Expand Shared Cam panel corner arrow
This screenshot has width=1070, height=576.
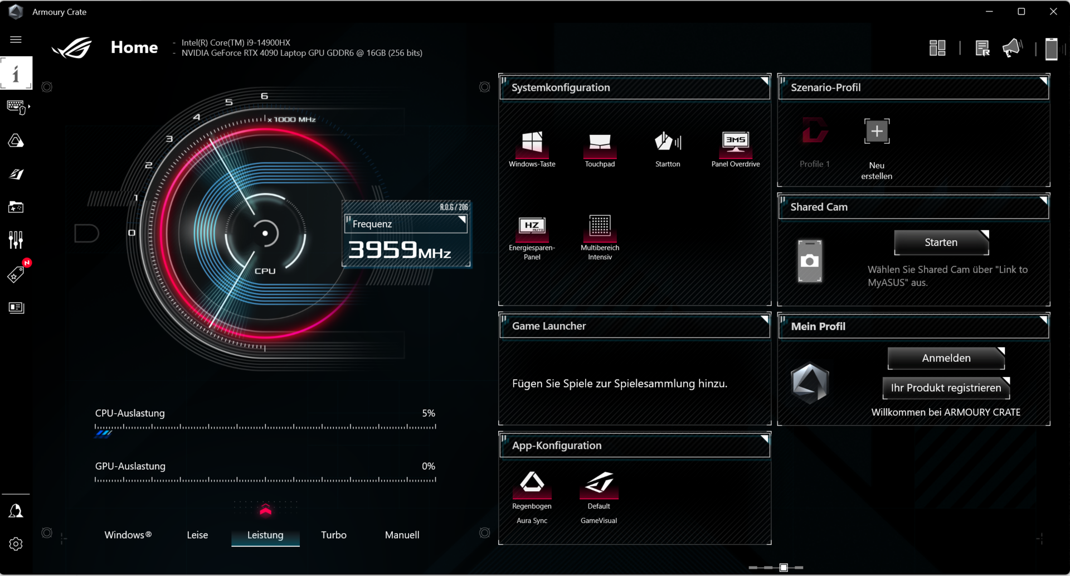(x=1043, y=201)
